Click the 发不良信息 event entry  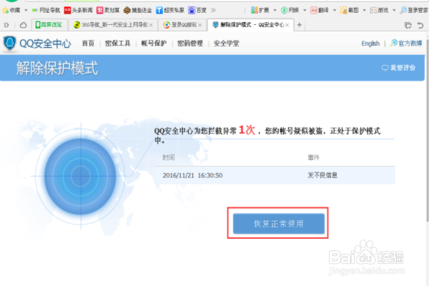click(x=323, y=175)
